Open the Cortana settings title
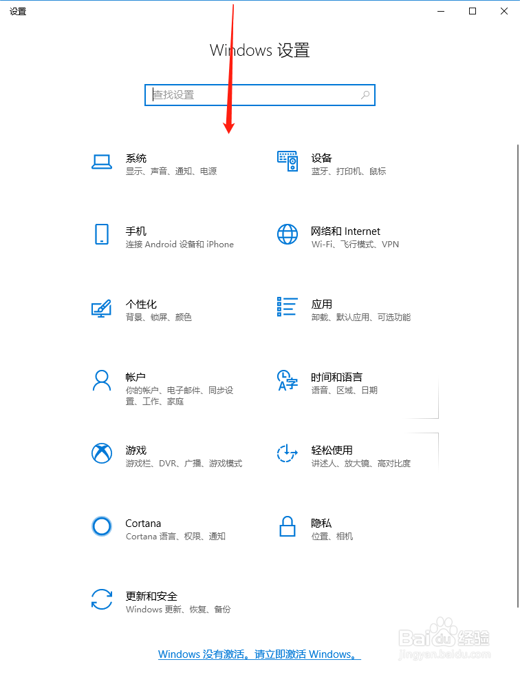This screenshot has width=520, height=673. point(143,524)
